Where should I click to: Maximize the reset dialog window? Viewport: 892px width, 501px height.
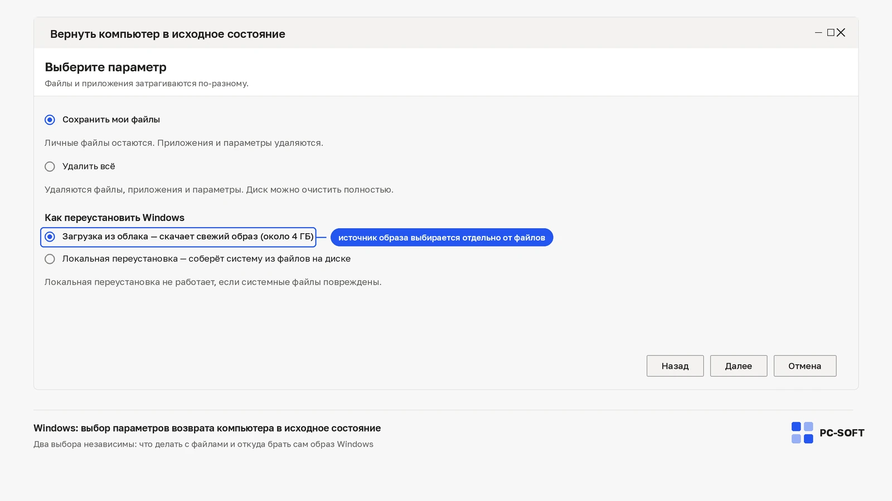pos(831,33)
